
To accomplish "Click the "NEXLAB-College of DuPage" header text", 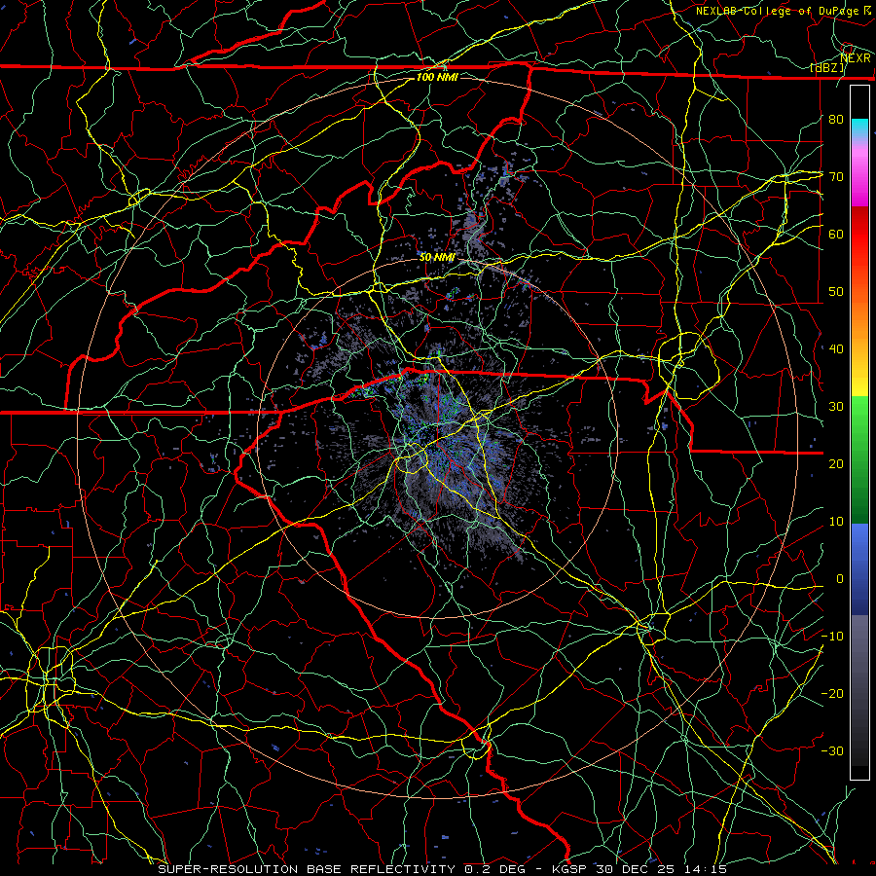I will 777,11.
